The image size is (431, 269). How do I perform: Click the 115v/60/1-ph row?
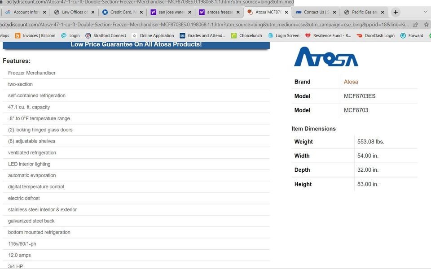coord(136,244)
